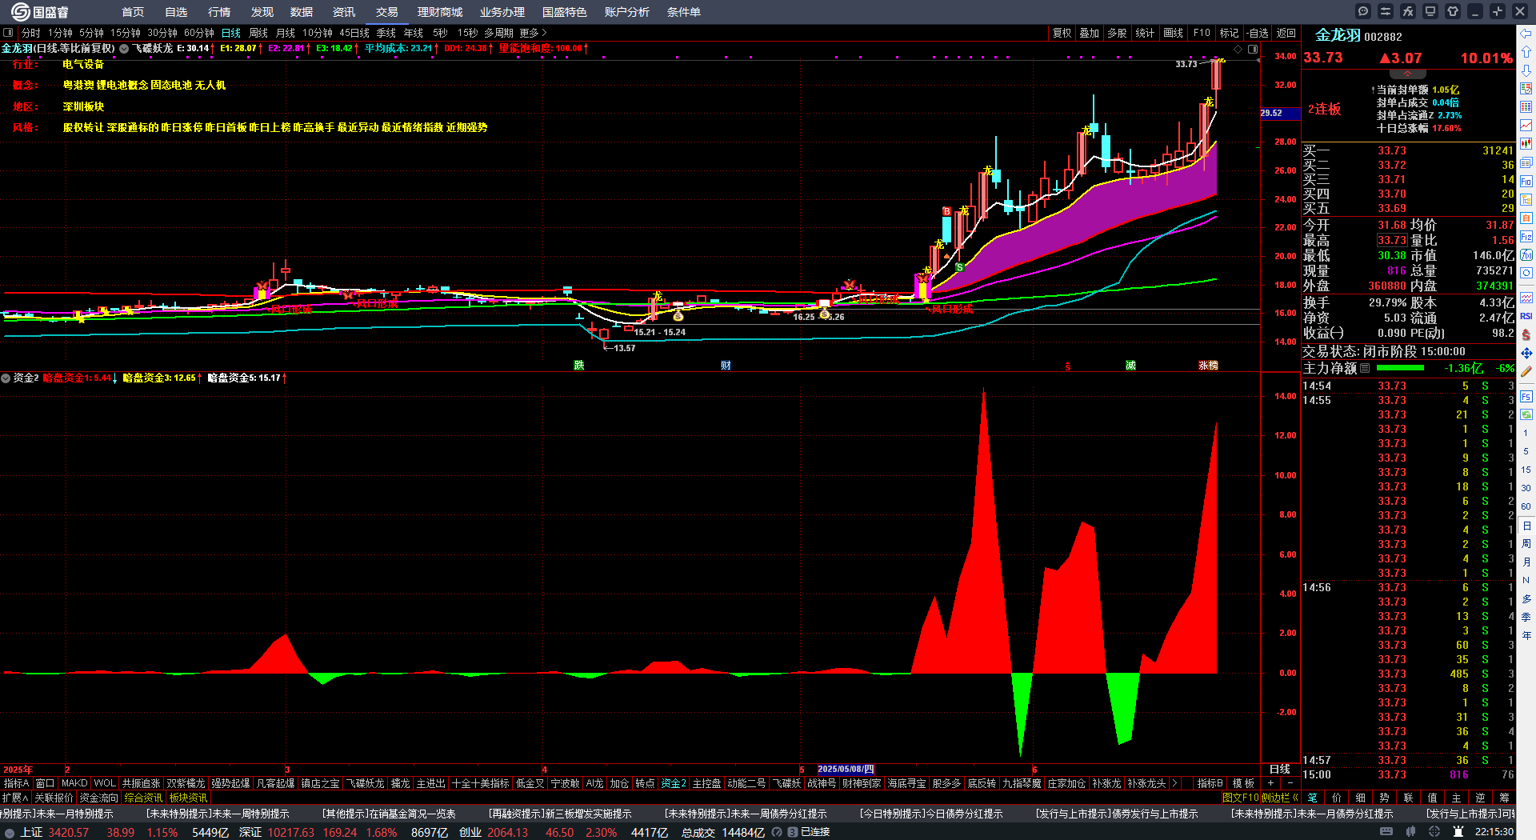Toggle 复权 price adjustment
Screen dimensions: 1536x840
(x=1062, y=33)
